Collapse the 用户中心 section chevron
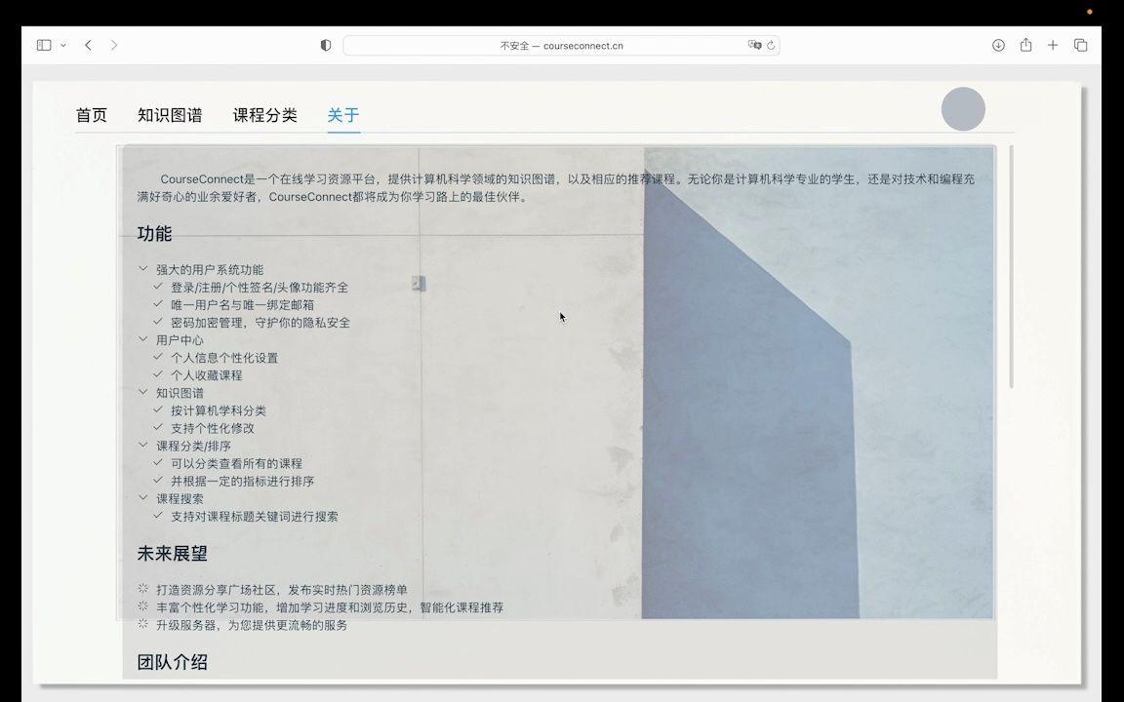 click(x=142, y=339)
